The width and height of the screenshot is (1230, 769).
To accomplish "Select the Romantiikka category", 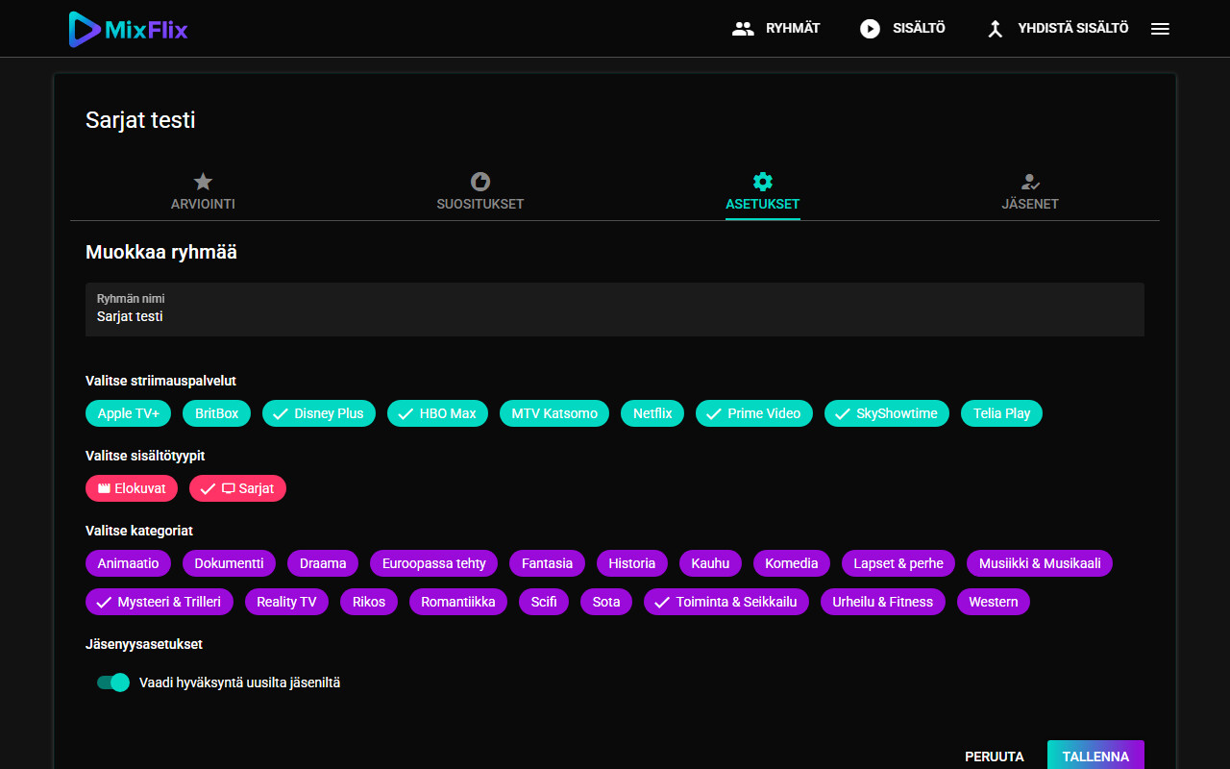I will click(458, 602).
